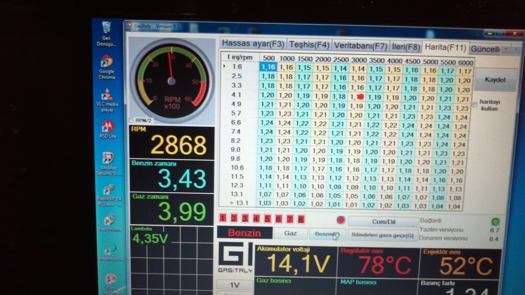Launch Google Chrome from the desktop
This screenshot has width=525, height=295.
pyautogui.click(x=107, y=67)
